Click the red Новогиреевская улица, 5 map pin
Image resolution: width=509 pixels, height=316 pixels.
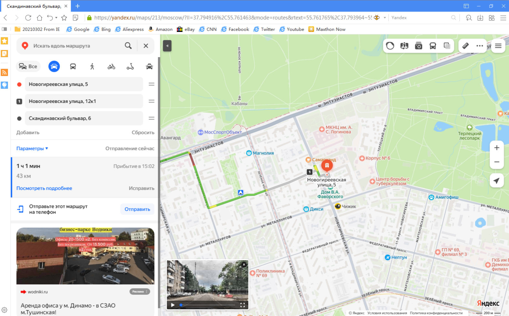tap(327, 166)
